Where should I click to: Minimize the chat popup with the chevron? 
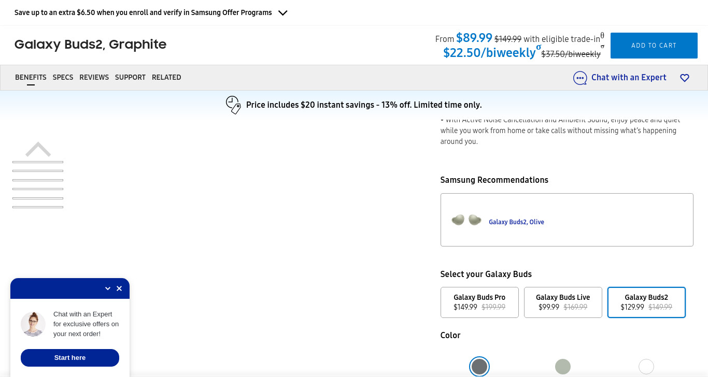coord(108,288)
